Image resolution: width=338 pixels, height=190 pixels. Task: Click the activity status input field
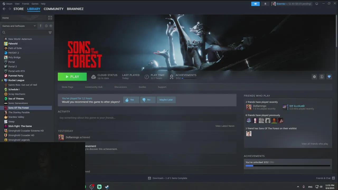[x=147, y=118]
